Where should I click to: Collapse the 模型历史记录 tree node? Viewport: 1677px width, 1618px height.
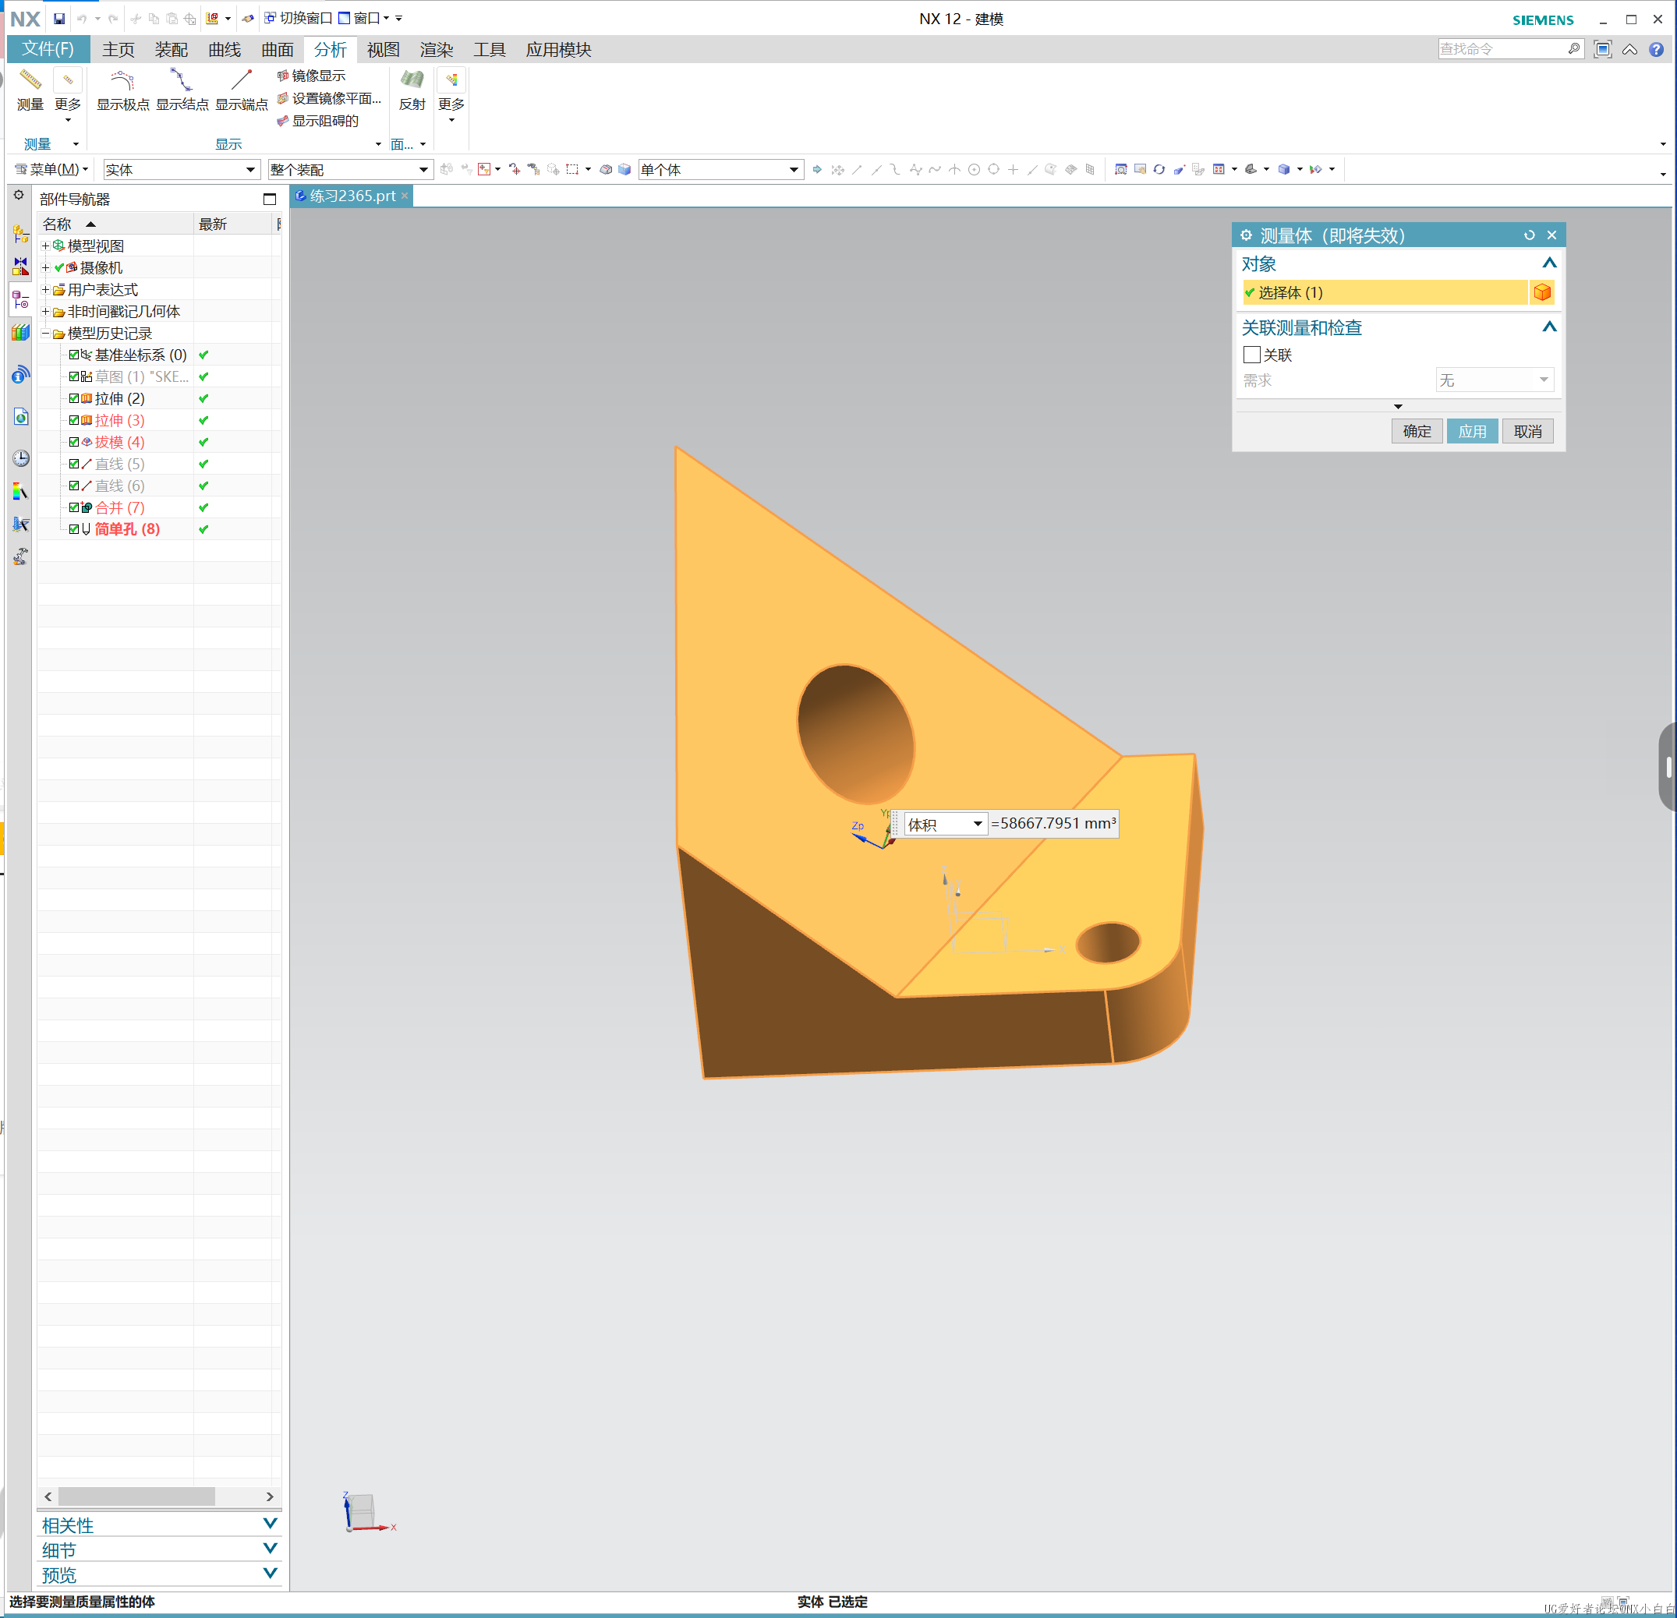pos(45,334)
